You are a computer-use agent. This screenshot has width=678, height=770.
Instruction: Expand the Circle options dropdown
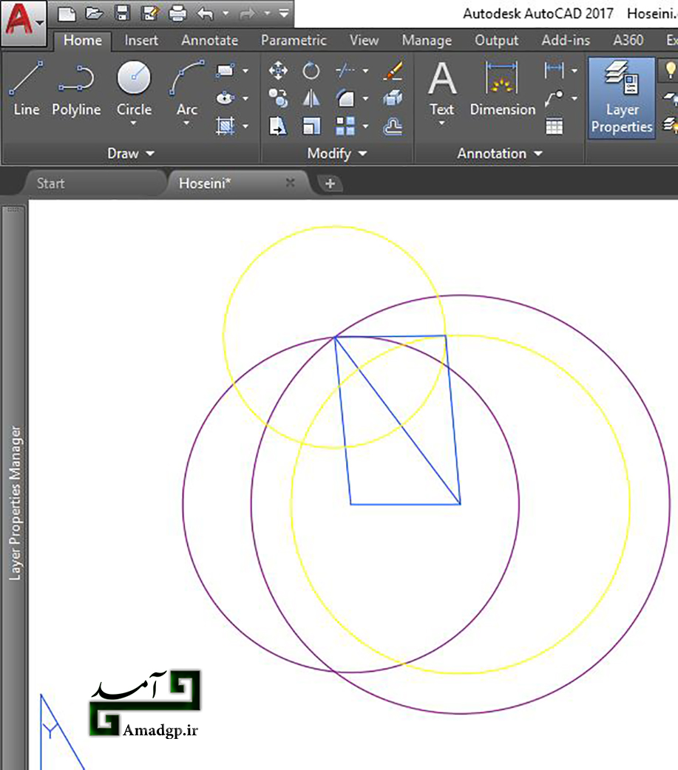(134, 123)
